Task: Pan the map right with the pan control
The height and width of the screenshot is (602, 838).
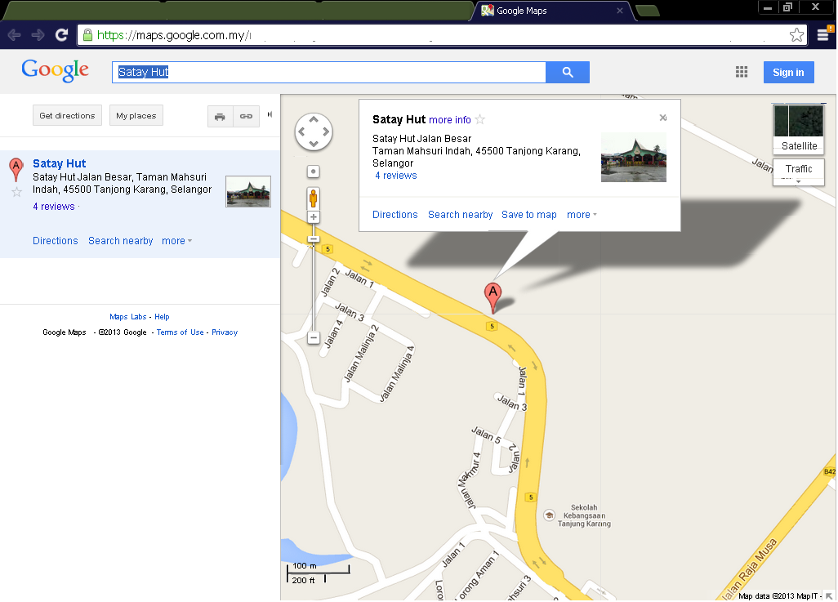Action: point(326,132)
